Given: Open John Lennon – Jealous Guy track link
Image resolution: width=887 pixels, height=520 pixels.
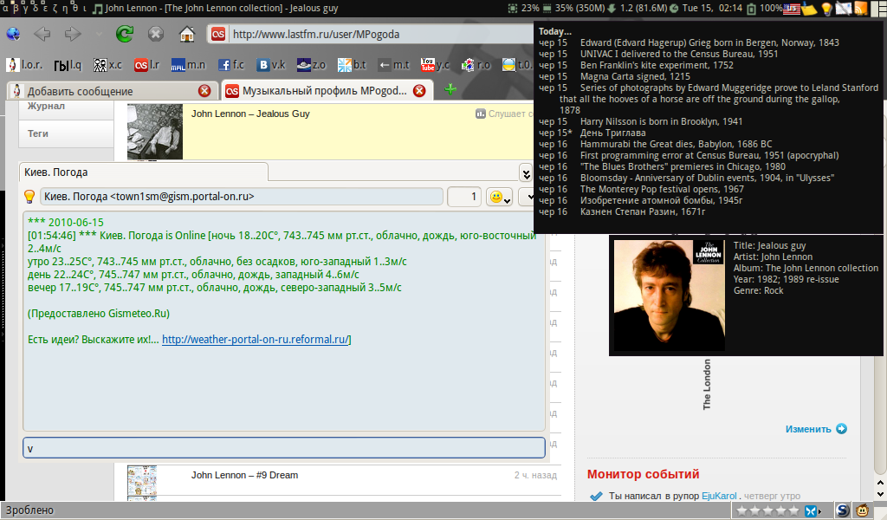Looking at the screenshot, I should click(250, 114).
